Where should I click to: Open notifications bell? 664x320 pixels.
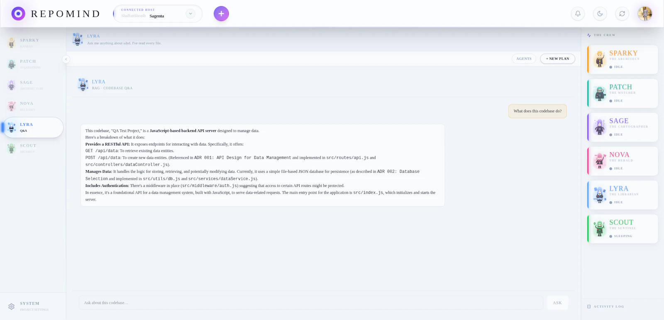[x=578, y=14]
